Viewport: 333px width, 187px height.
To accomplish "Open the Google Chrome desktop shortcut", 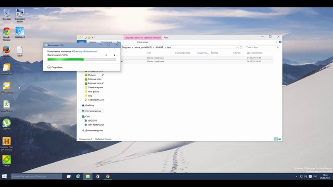I will [x=7, y=33].
